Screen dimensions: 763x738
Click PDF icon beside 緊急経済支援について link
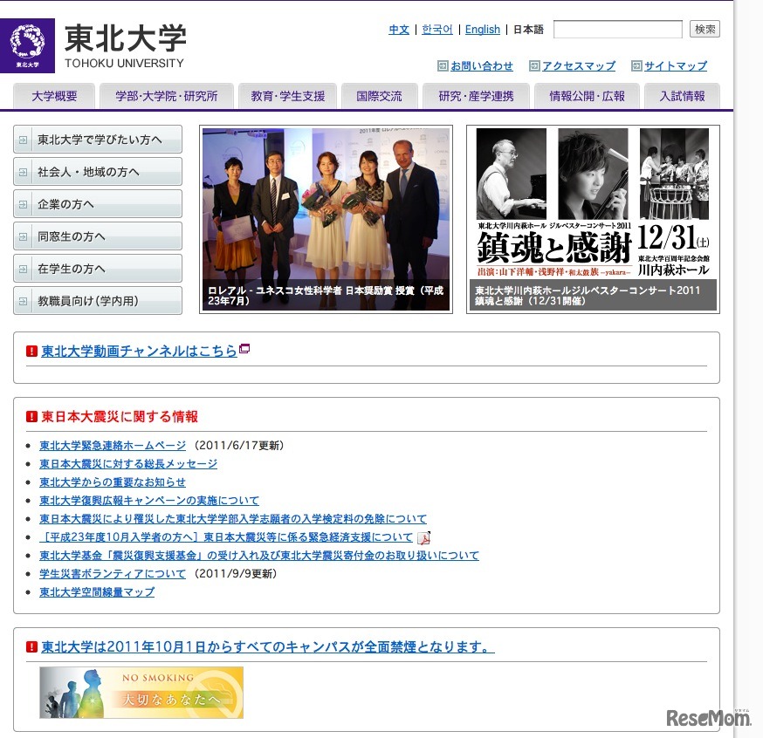coord(423,537)
